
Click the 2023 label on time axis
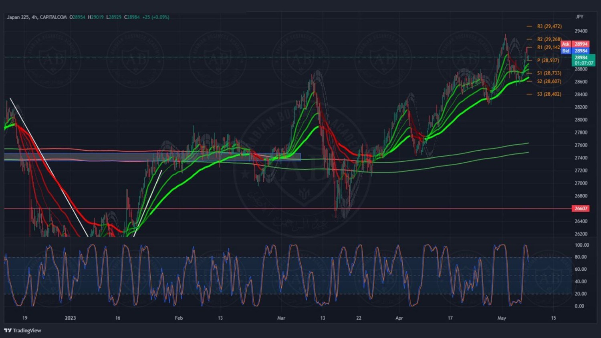coord(70,318)
